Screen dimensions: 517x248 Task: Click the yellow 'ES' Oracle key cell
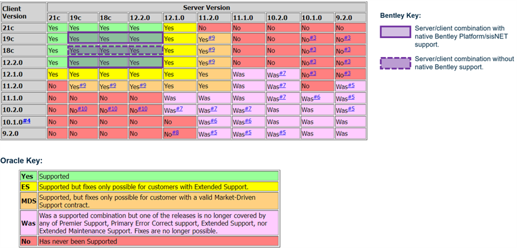pos(29,187)
